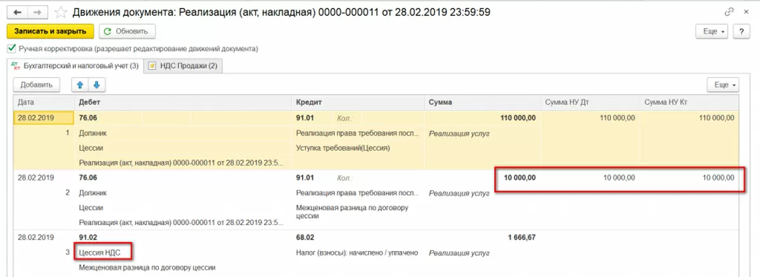Switch to Бухгалтерский и налоговый учет tab
The width and height of the screenshot is (760, 277).
[74, 65]
